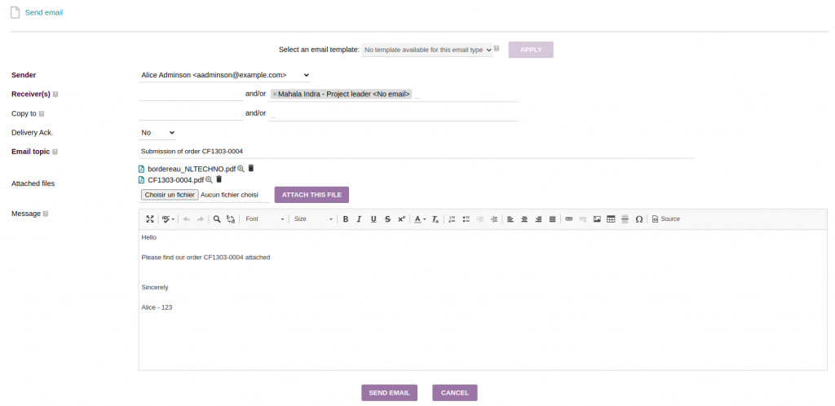Screen dimensions: 835x406
Task: Open the find tool in editor
Action: point(217,219)
